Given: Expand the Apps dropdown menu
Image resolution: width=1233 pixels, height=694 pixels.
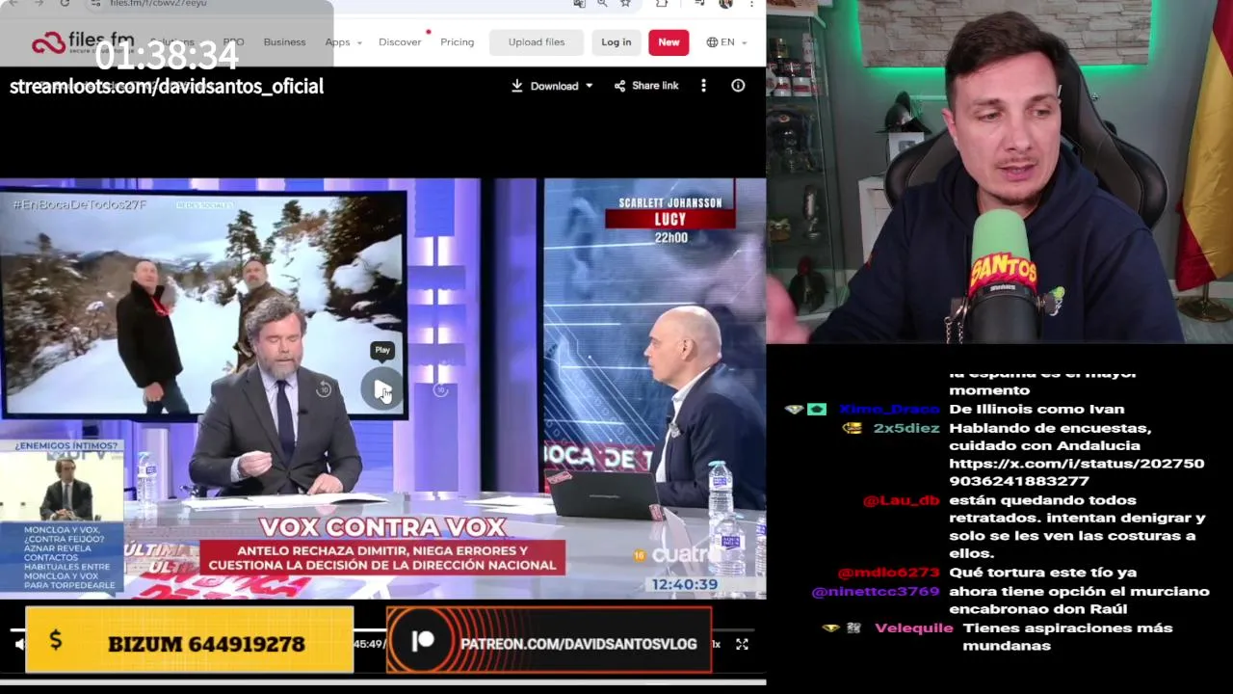Looking at the screenshot, I should pyautogui.click(x=343, y=42).
